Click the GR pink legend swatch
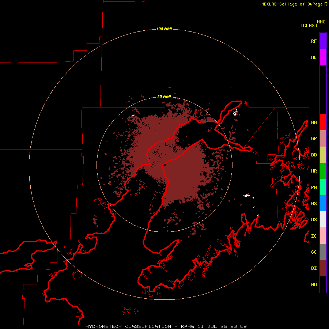The image size is (329, 329). (x=323, y=139)
